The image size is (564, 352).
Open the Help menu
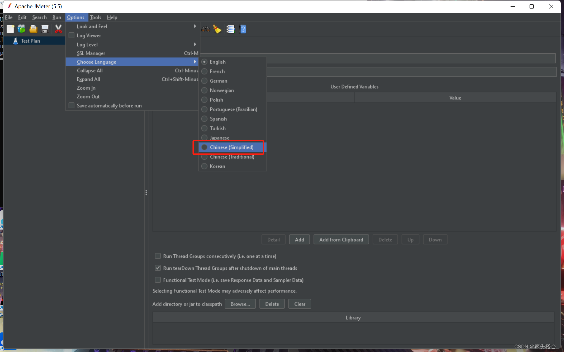pyautogui.click(x=112, y=17)
